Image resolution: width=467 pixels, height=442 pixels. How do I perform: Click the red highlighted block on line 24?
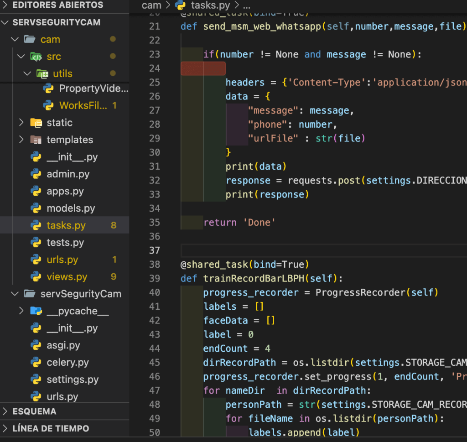click(203, 68)
